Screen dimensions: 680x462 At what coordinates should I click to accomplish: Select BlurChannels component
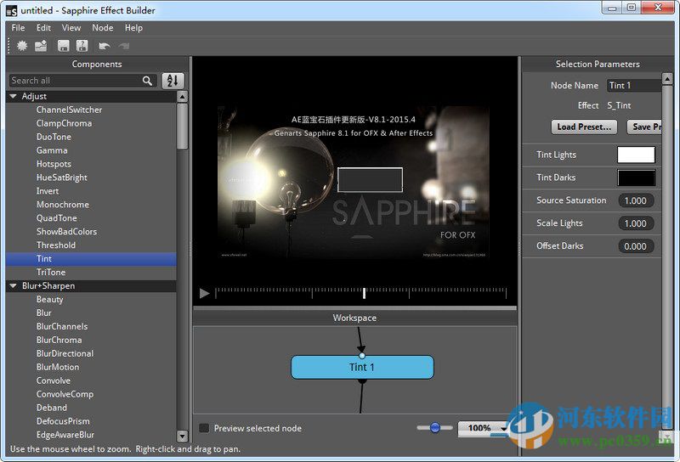[x=62, y=326]
